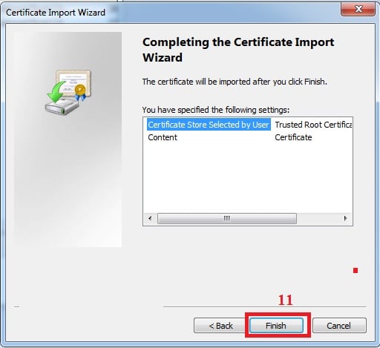Click the text about importing after Finish
The width and height of the screenshot is (380, 348).
click(235, 82)
